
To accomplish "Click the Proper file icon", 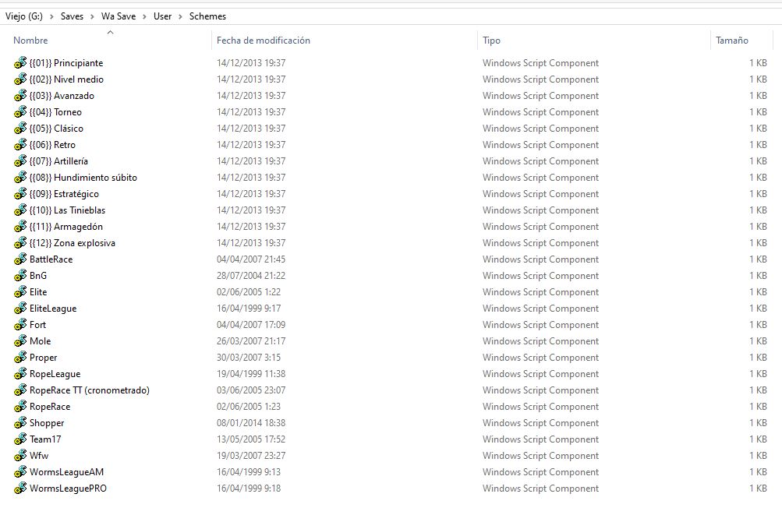I will tap(20, 358).
